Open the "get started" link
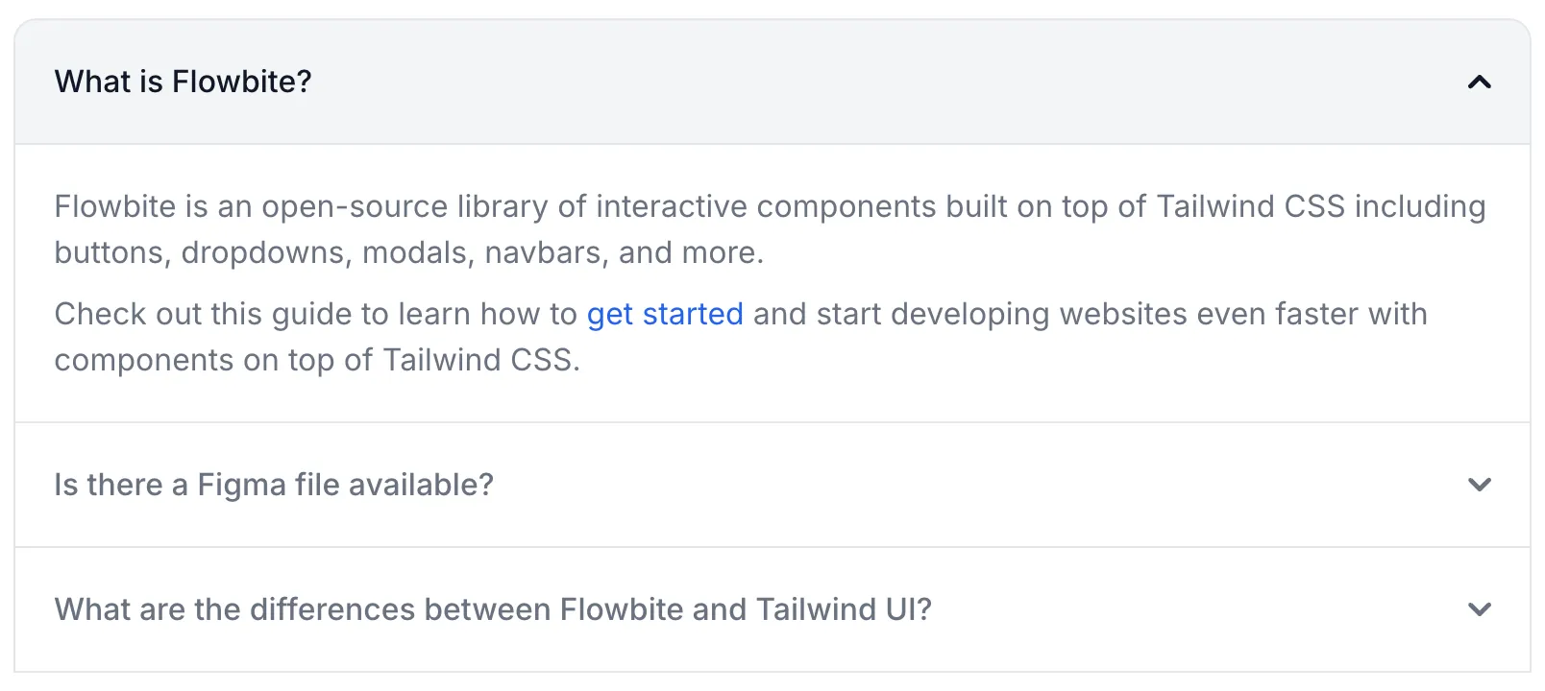The width and height of the screenshot is (1545, 691). click(665, 314)
